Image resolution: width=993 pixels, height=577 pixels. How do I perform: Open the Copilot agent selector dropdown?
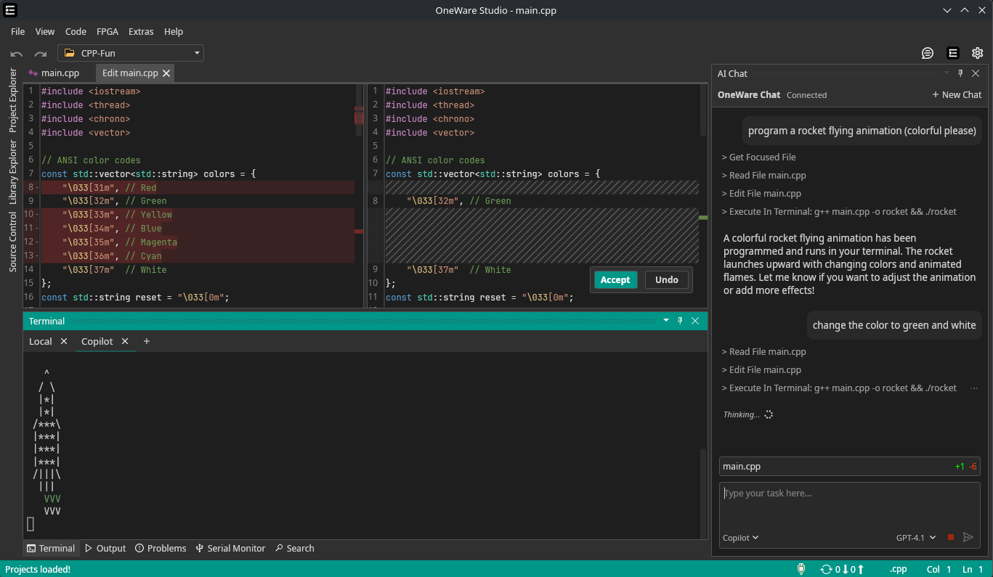pyautogui.click(x=740, y=537)
